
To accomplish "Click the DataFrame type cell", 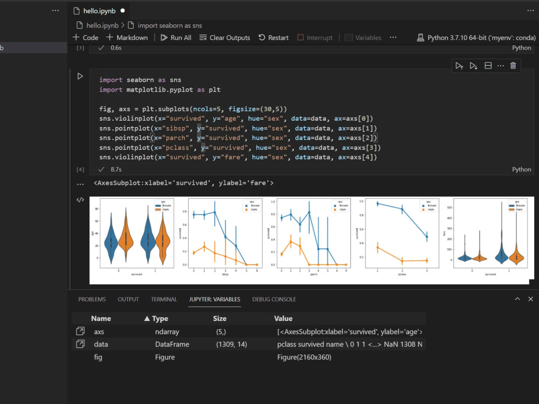I will tap(172, 344).
